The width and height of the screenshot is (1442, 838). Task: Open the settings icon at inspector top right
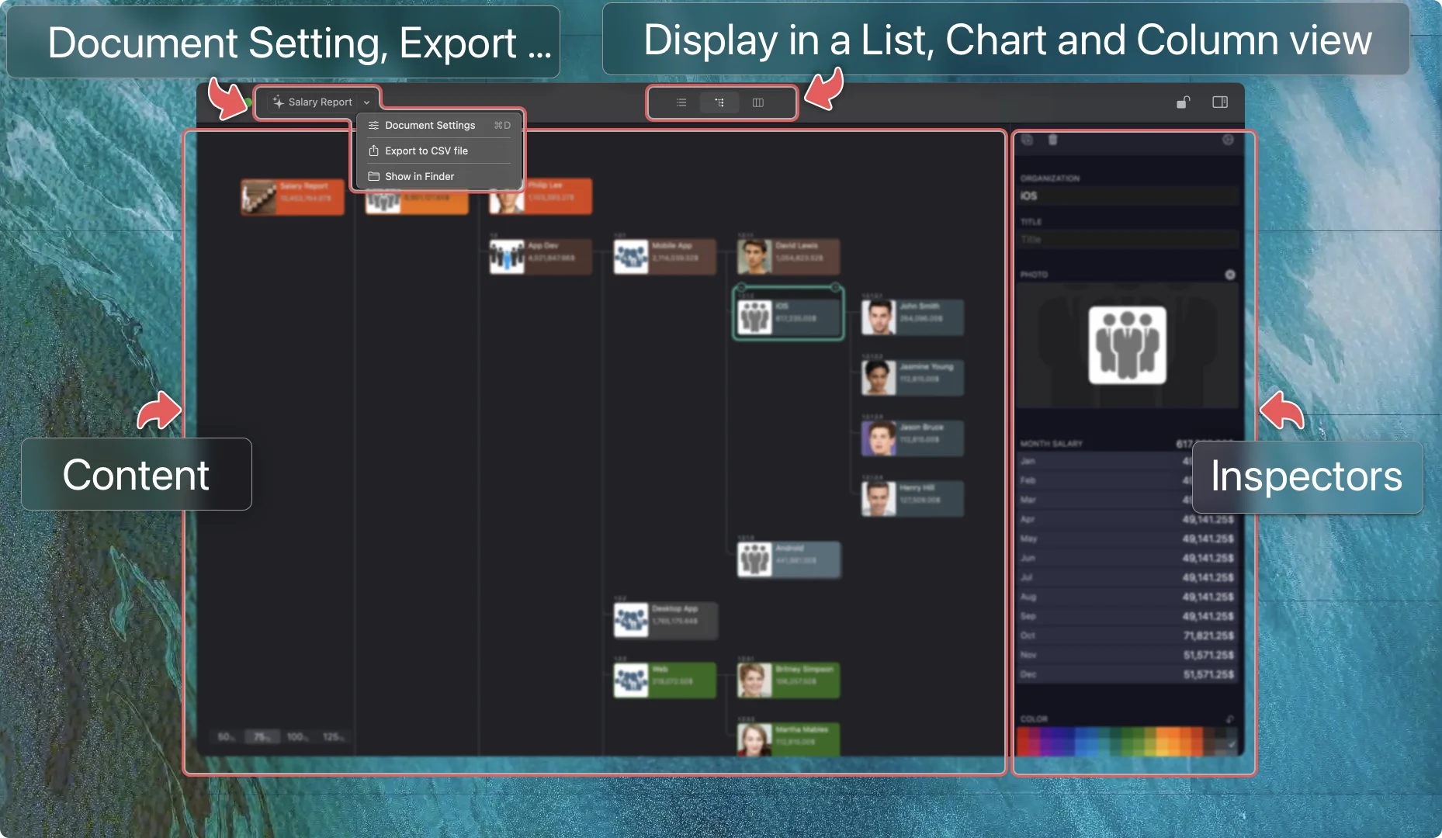pyautogui.click(x=1229, y=140)
